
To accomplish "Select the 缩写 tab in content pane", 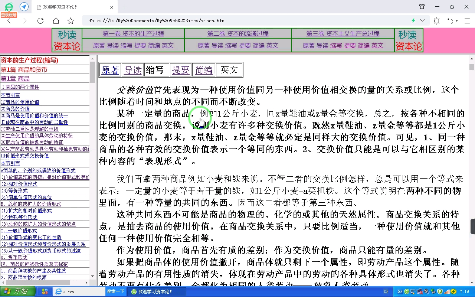I will coord(155,70).
